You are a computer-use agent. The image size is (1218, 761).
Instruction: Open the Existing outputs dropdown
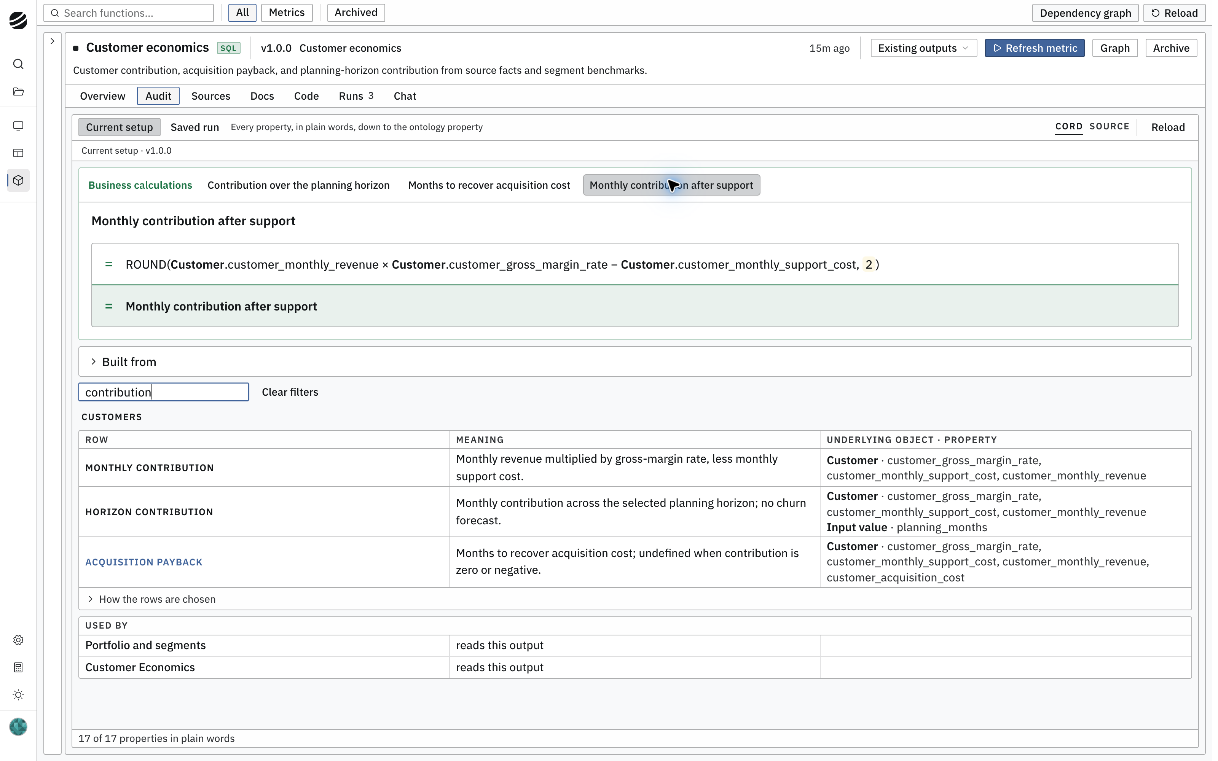pyautogui.click(x=923, y=48)
